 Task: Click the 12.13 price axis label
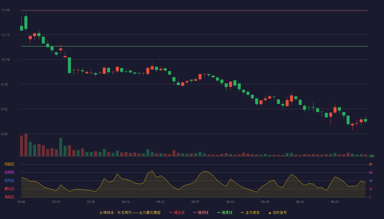(5, 35)
